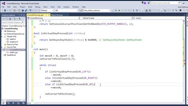Click Sync with Active Document icon
Screen dimensions: 188x106
tap(20, 19)
